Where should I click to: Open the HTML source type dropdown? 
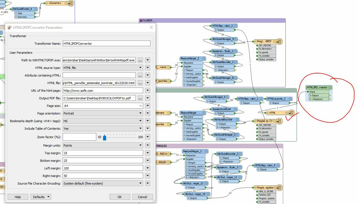[x=103, y=68]
